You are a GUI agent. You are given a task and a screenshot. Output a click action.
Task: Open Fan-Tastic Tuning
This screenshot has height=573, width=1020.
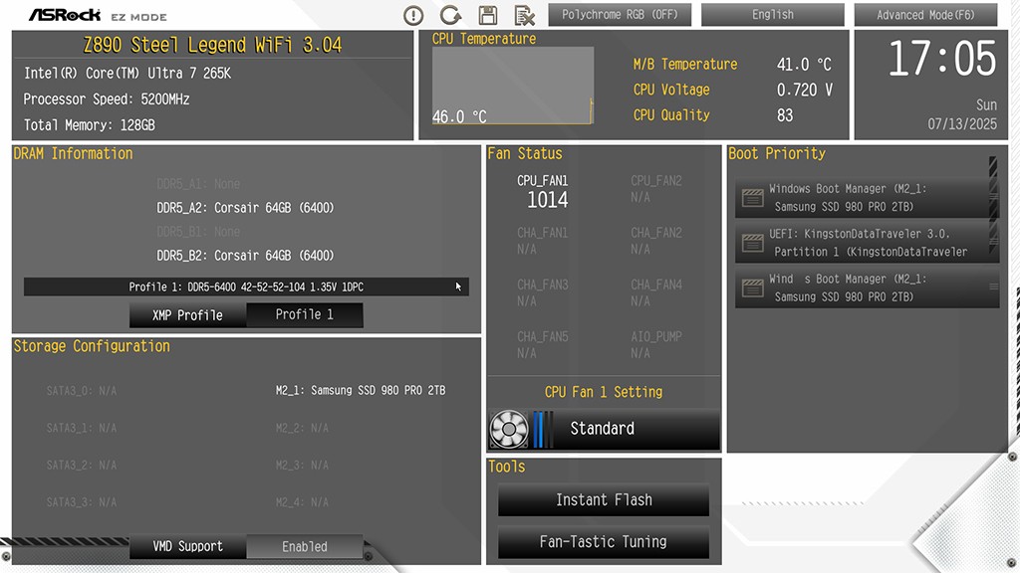[x=604, y=542]
